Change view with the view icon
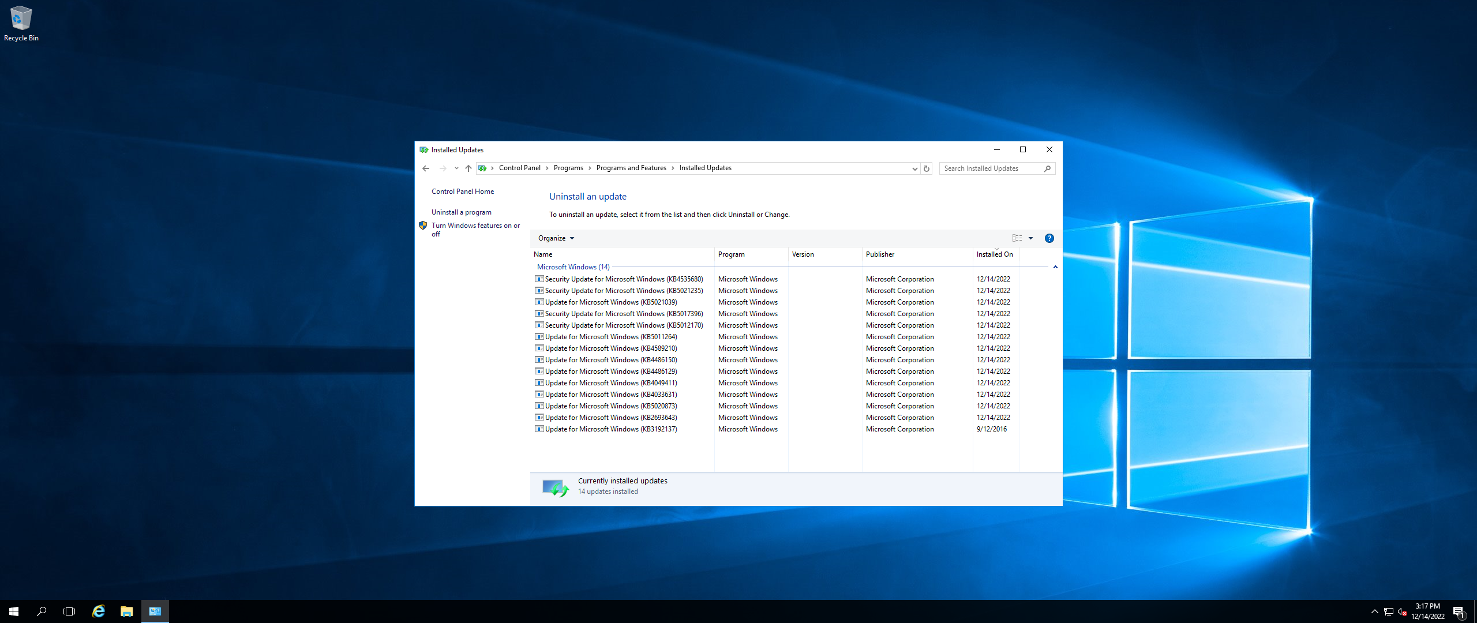 click(1017, 238)
